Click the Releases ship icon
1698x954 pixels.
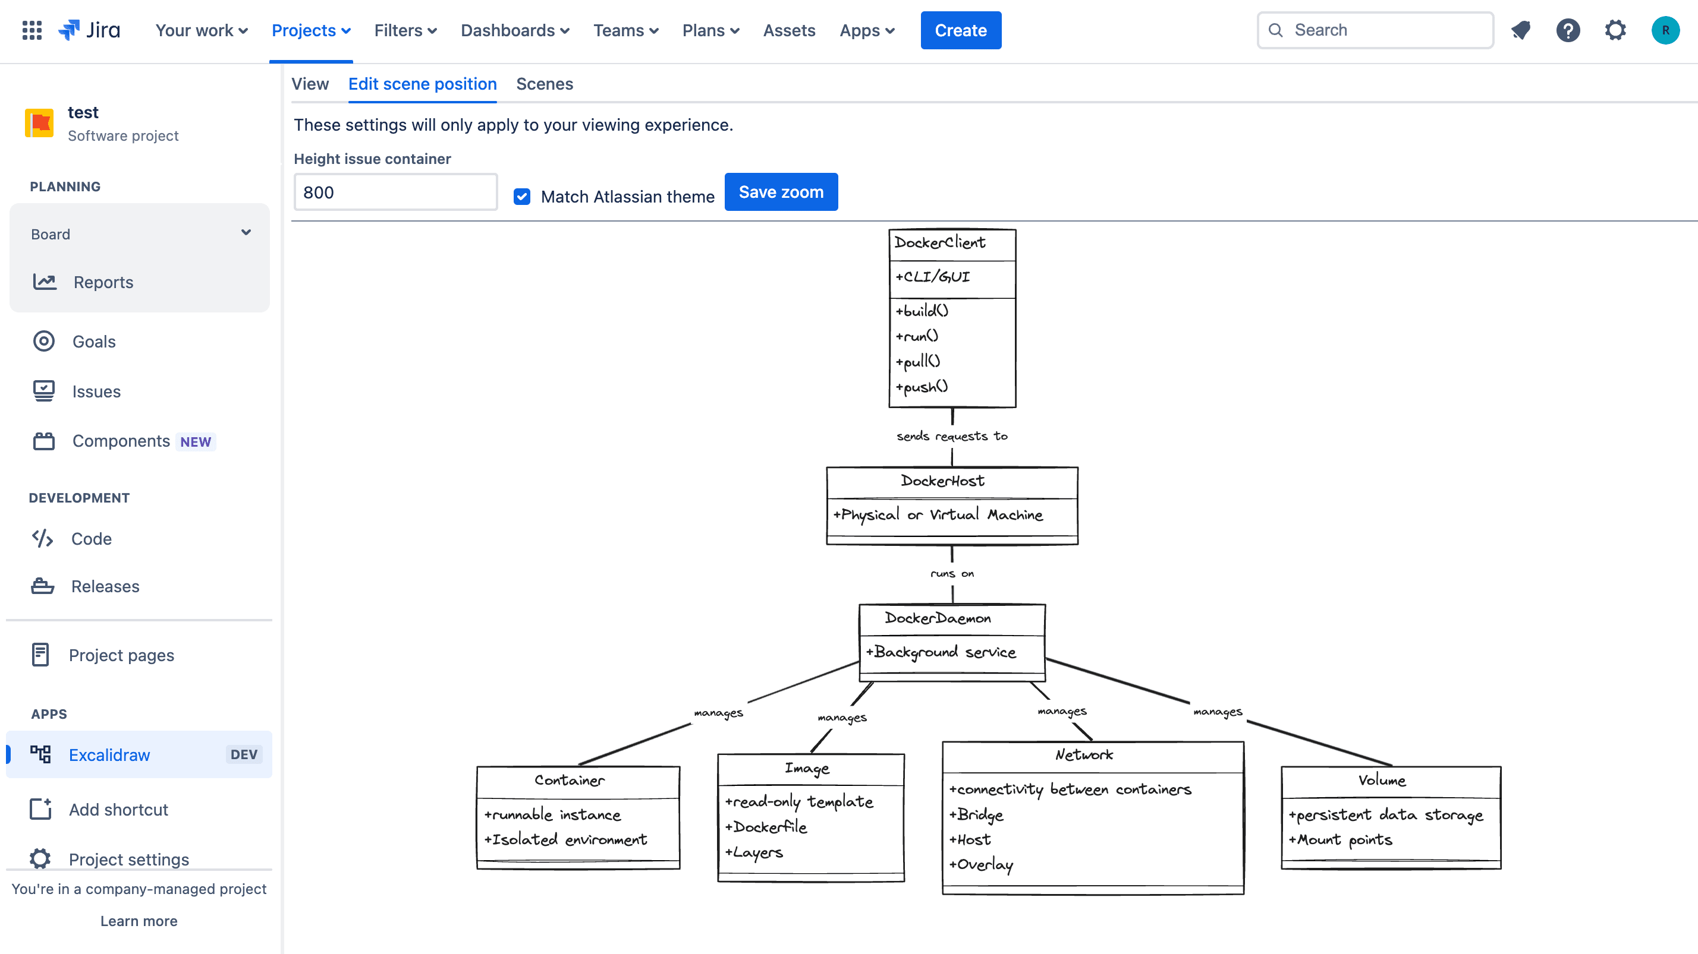(43, 586)
